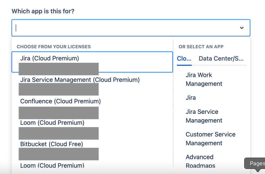Focus the 'Which app is this for' field
The height and width of the screenshot is (174, 265).
131,28
